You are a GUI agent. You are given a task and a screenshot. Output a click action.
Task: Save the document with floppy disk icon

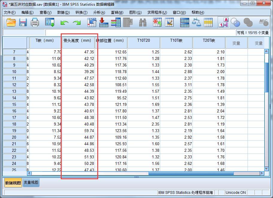point(23,22)
